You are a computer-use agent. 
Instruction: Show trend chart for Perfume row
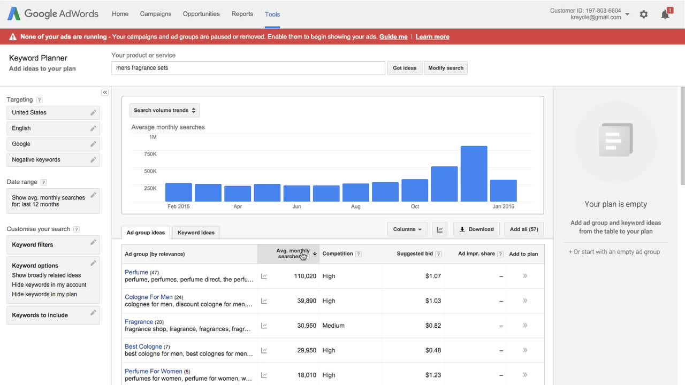[x=264, y=276]
